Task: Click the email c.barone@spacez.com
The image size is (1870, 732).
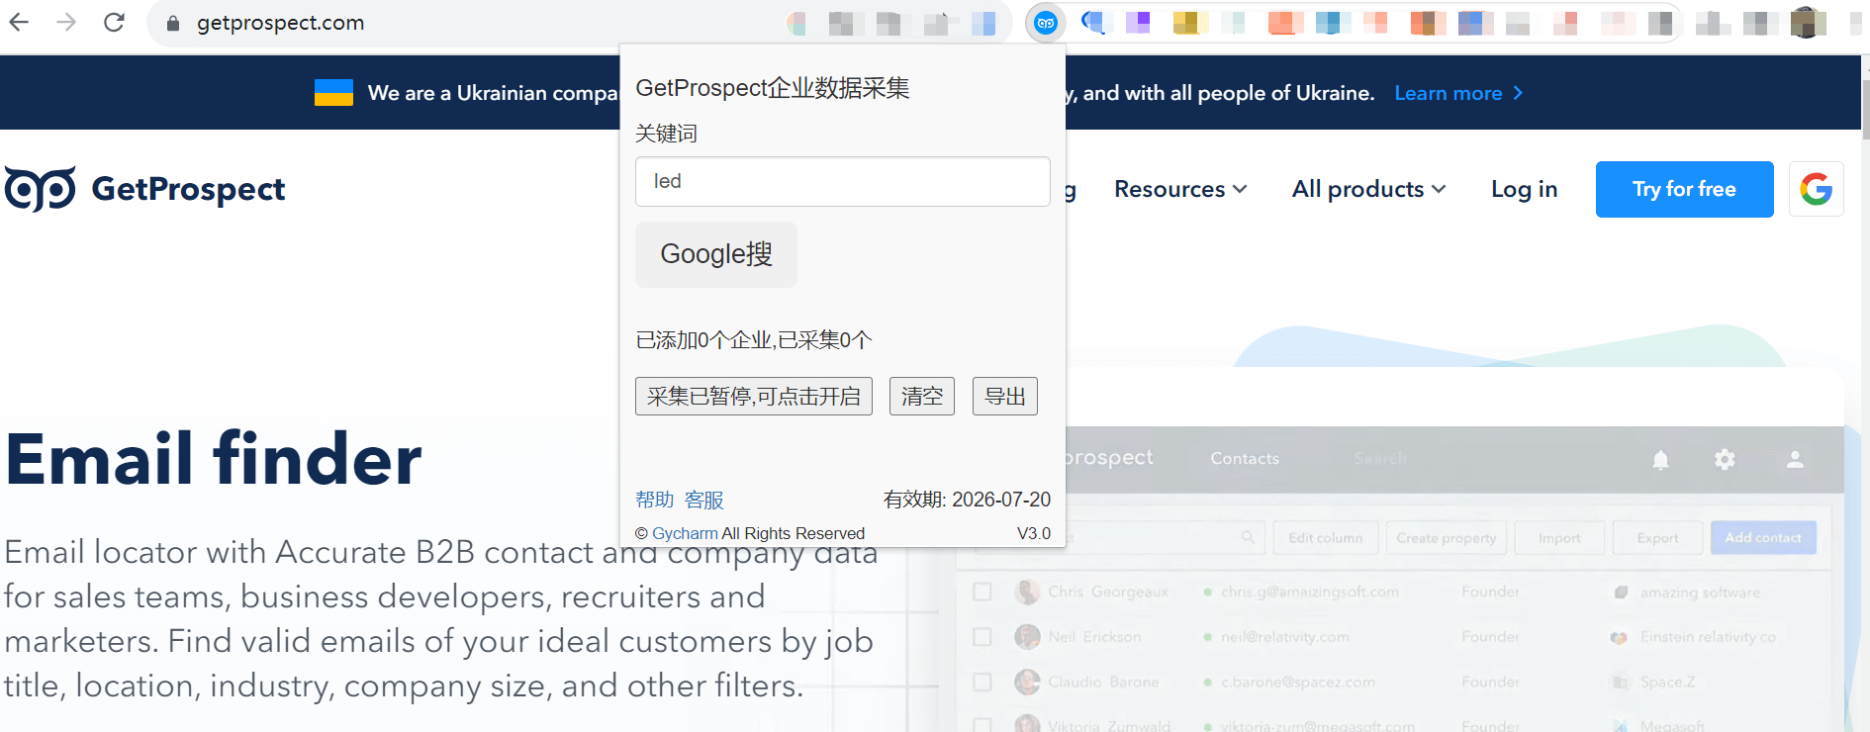Action: pos(1298,682)
